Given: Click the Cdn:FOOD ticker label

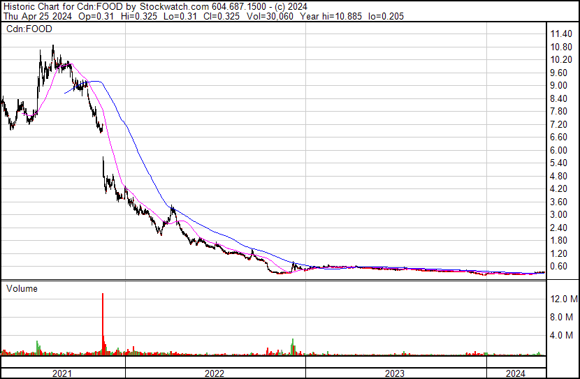Looking at the screenshot, I should tap(23, 29).
